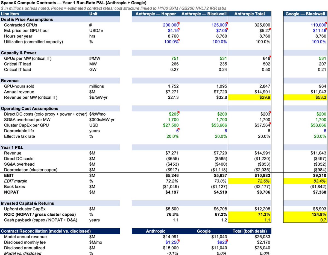Click the $7,368 NOPAT cell
The width and height of the screenshot is (328, 255).
(319, 192)
